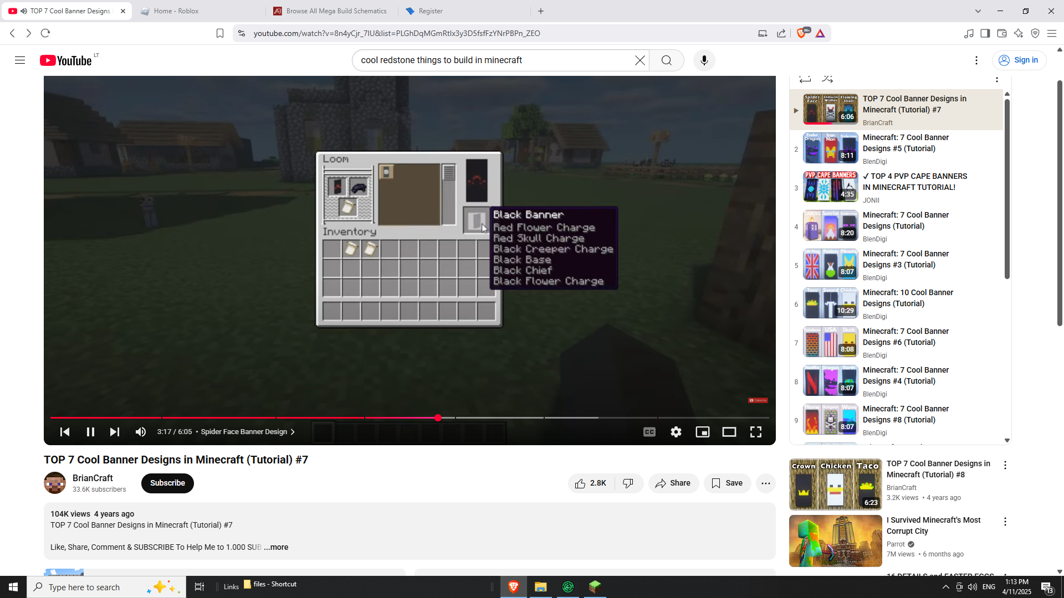This screenshot has width=1064, height=598.
Task: Open video settings gear
Action: (676, 432)
